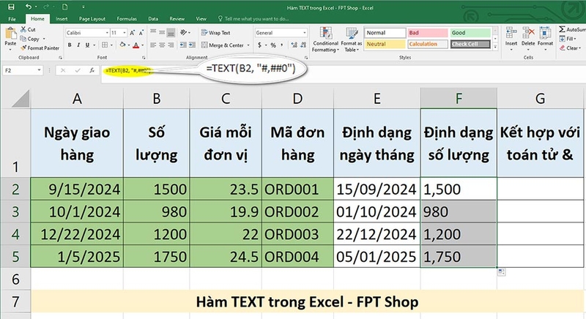
Task: Click the Insert cells button
Action: 511,37
